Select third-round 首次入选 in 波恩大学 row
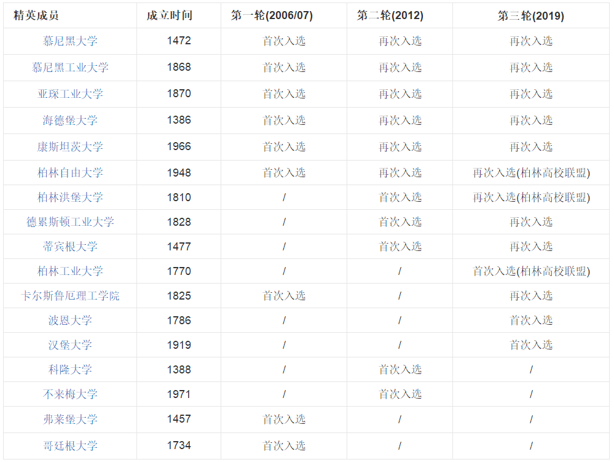This screenshot has height=462, width=614. tap(531, 321)
